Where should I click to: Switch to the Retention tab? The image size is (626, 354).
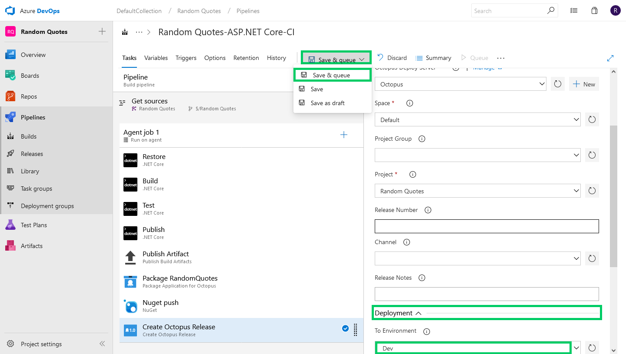coord(246,58)
